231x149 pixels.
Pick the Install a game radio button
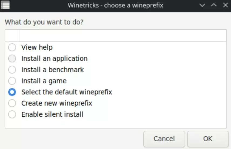[x=12, y=81]
